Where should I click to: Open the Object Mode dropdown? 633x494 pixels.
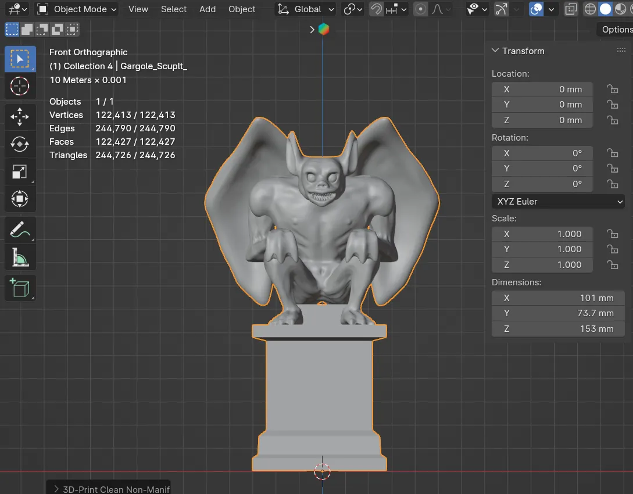point(77,9)
